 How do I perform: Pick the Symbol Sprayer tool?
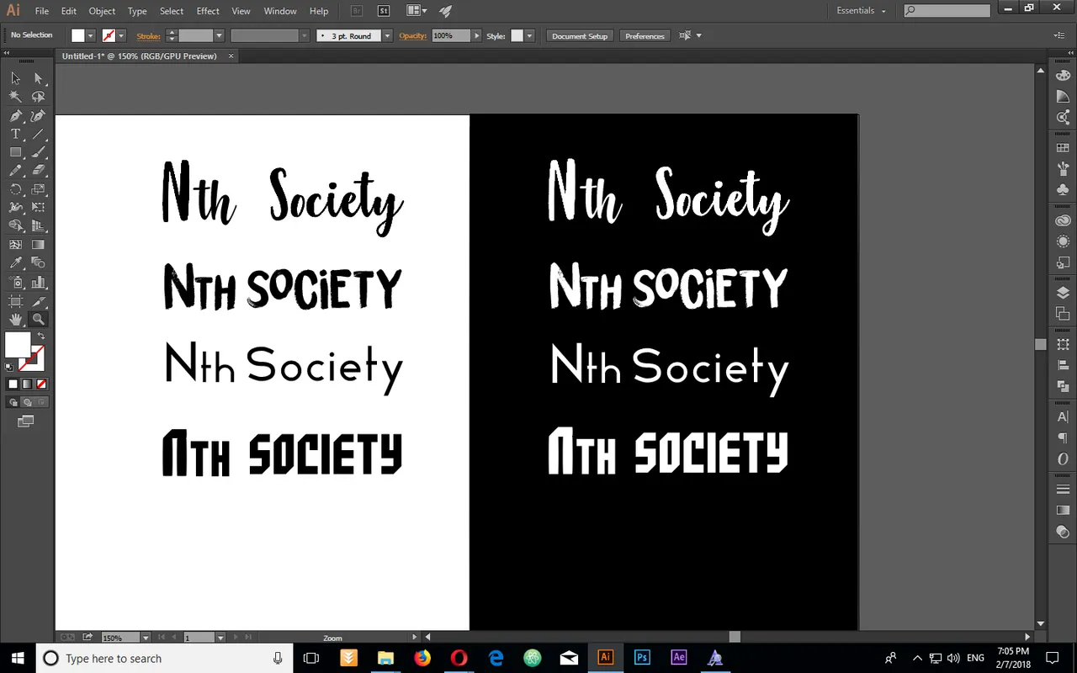coord(15,283)
